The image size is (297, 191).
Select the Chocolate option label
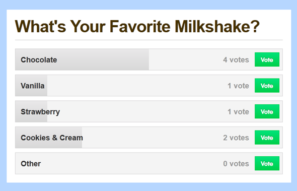pos(39,60)
